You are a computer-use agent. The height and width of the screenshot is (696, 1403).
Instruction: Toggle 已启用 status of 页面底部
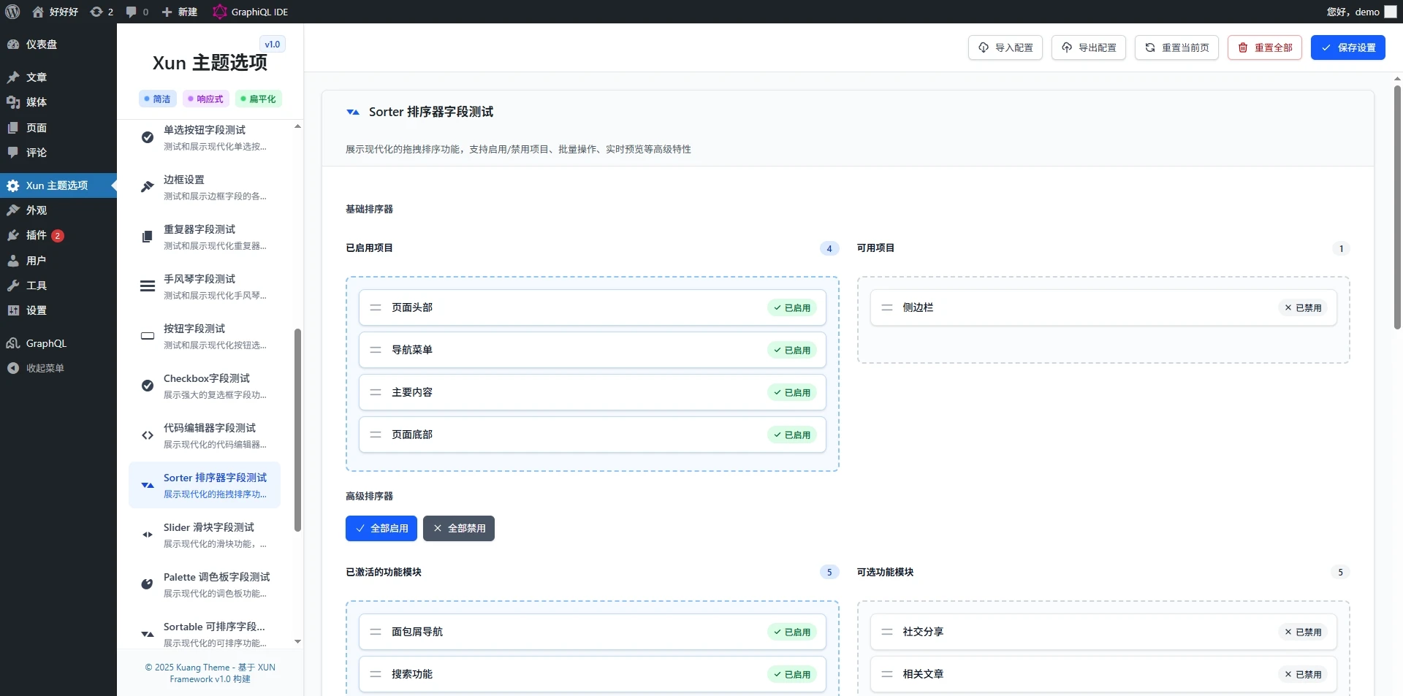[x=792, y=435]
